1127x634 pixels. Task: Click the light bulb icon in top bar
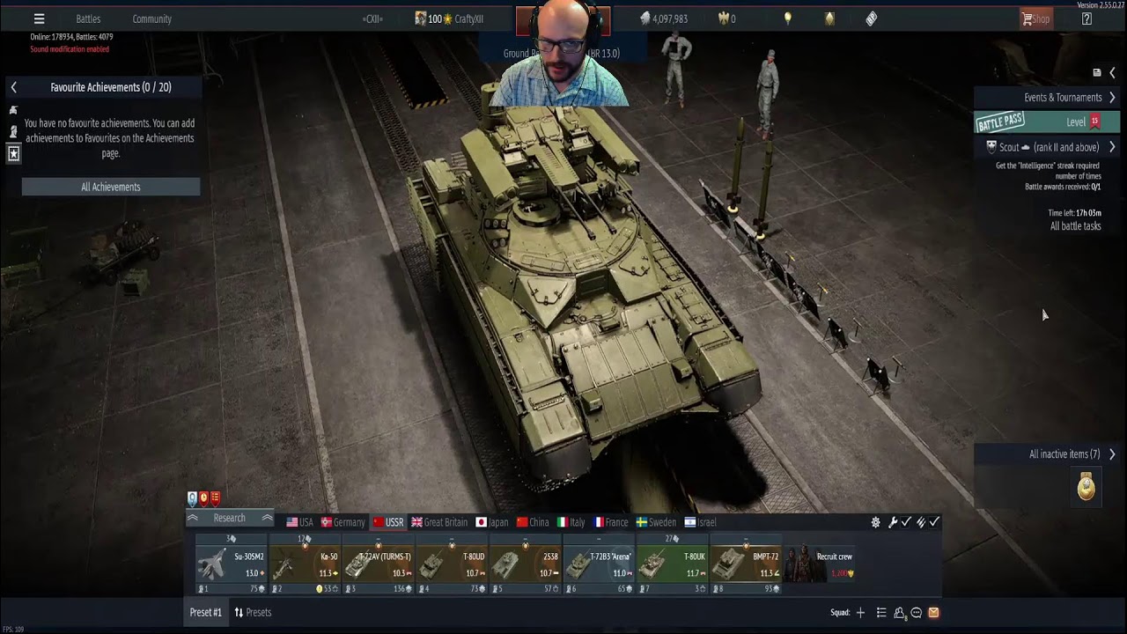click(x=787, y=18)
